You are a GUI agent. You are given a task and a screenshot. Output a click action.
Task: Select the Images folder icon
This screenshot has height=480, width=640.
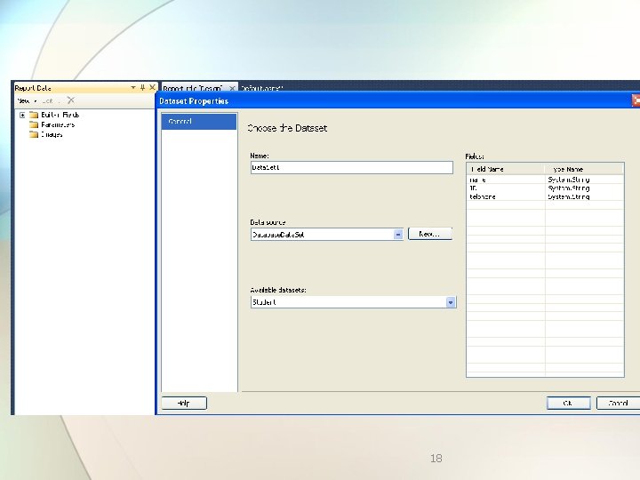[34, 134]
